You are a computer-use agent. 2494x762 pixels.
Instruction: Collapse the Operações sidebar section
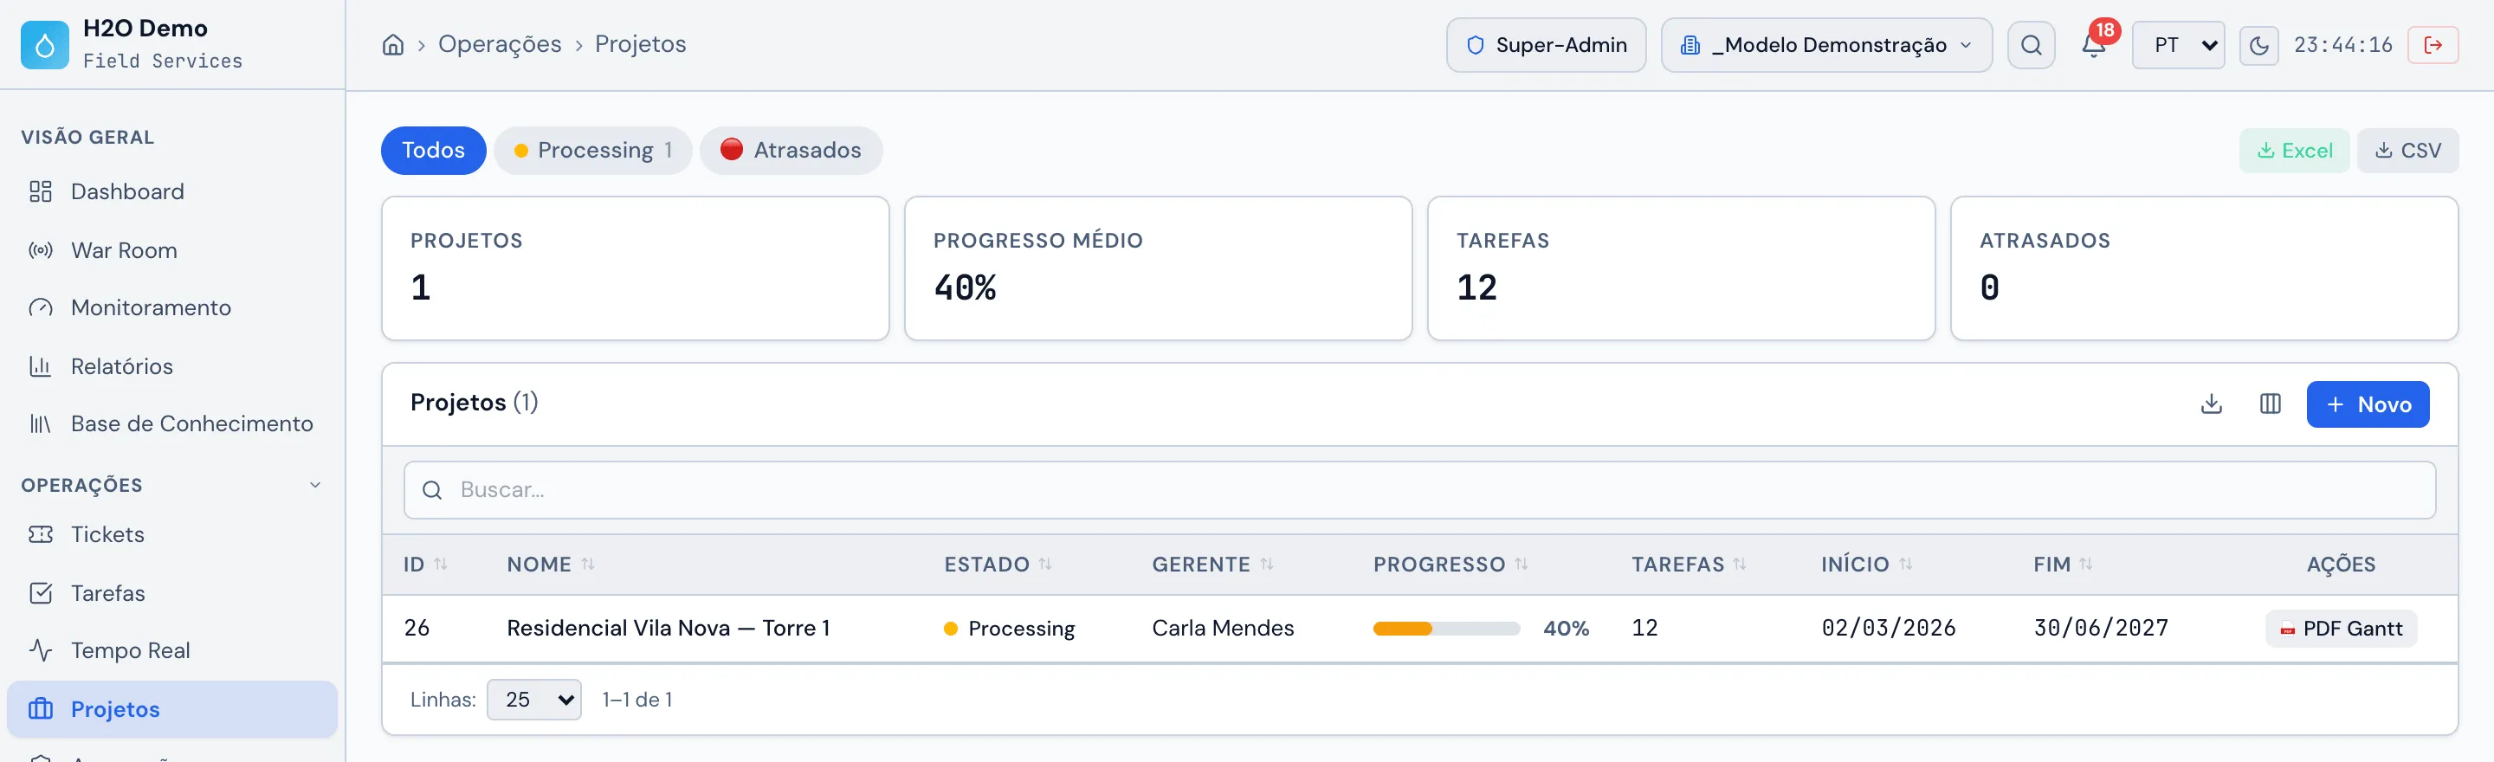coord(172,485)
